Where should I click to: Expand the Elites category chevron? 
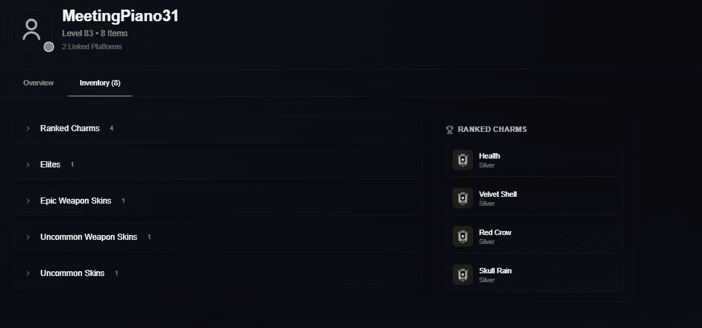[28, 165]
